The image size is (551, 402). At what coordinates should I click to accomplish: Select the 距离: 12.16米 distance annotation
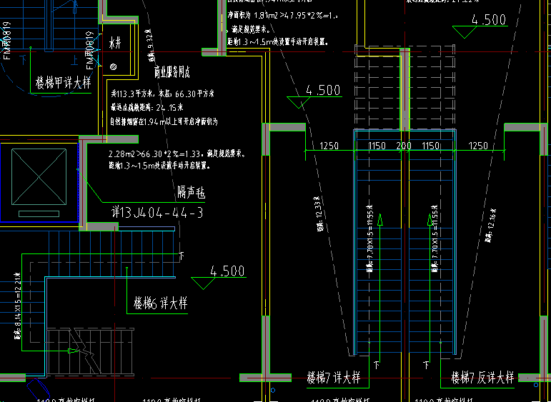coord(492,226)
